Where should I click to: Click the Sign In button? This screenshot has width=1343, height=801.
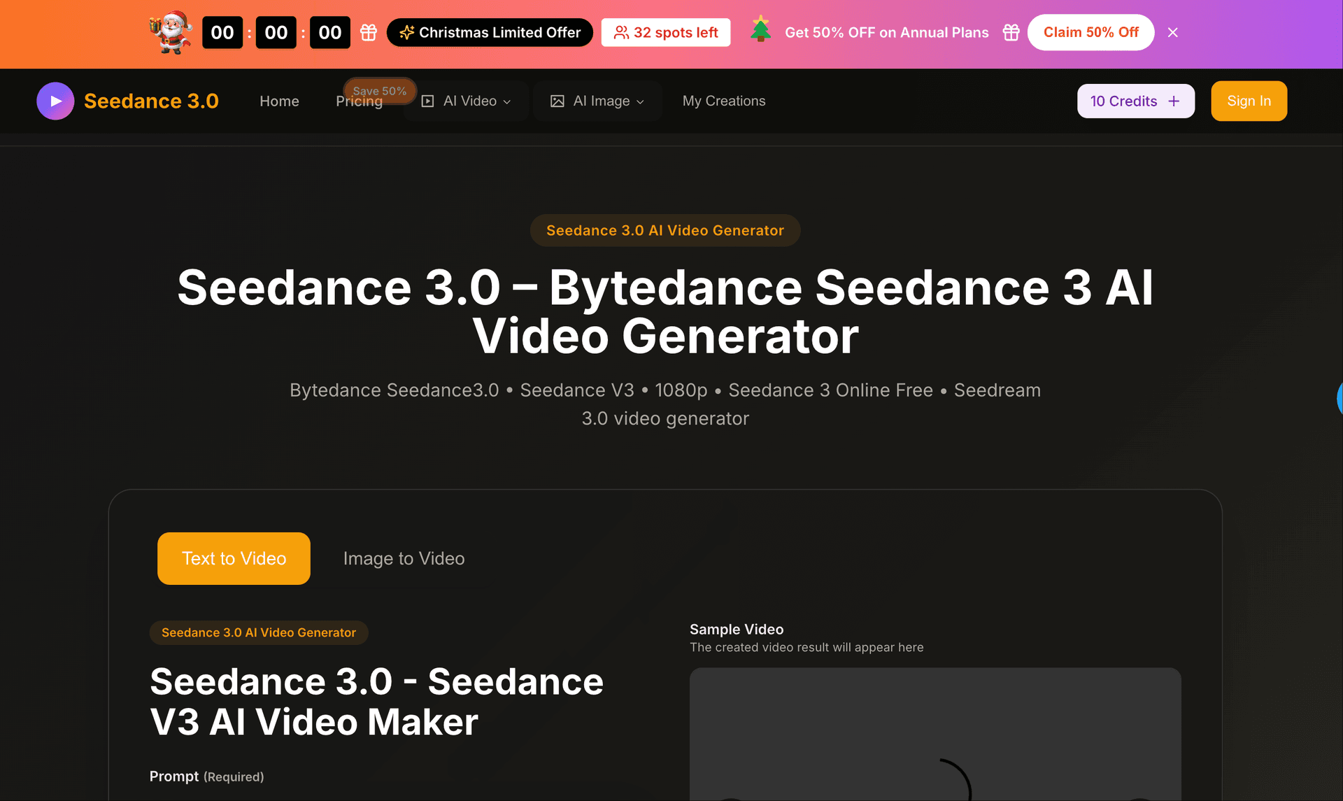click(x=1249, y=101)
